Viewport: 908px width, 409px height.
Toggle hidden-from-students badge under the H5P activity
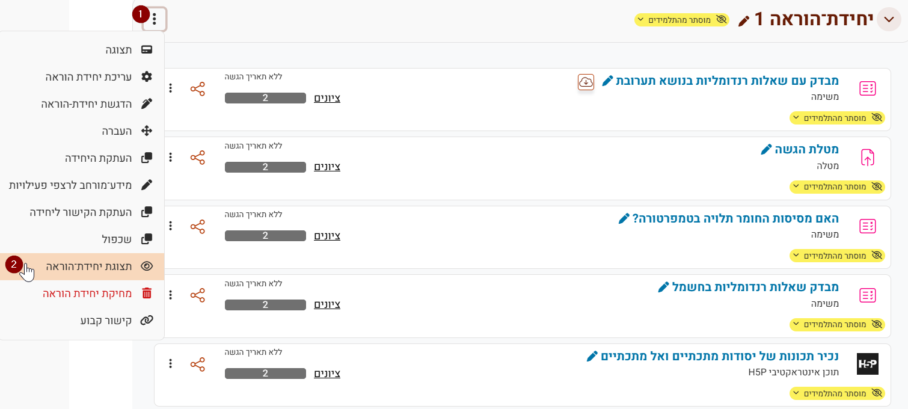click(x=837, y=393)
